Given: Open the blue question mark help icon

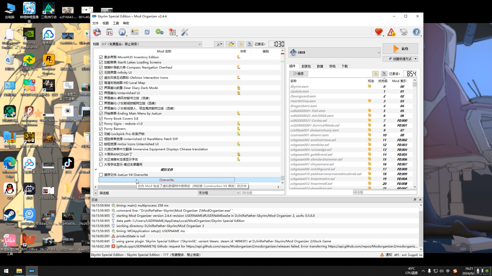Looking at the screenshot, I should 416,32.
